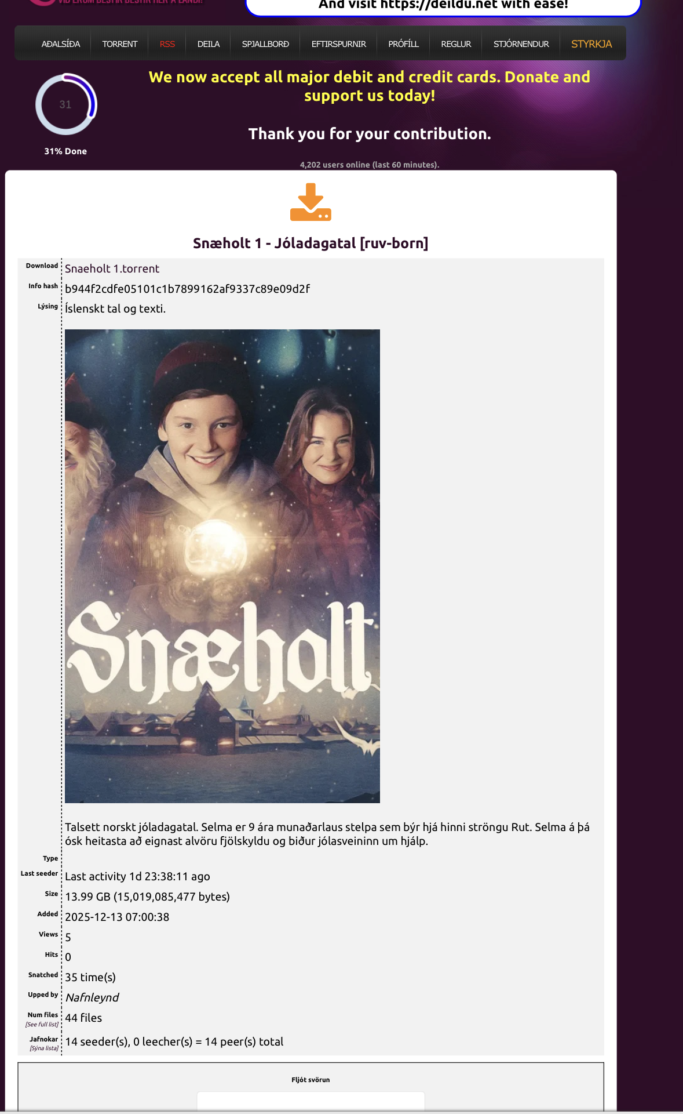Image resolution: width=683 pixels, height=1114 pixels.
Task: Go to the DEILA page
Action: tap(209, 44)
